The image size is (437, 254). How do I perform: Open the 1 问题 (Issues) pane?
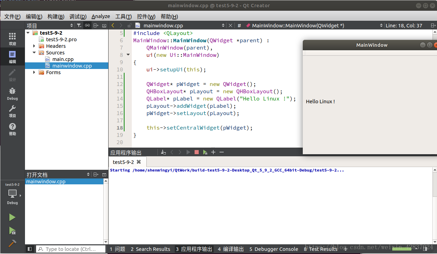click(117, 249)
